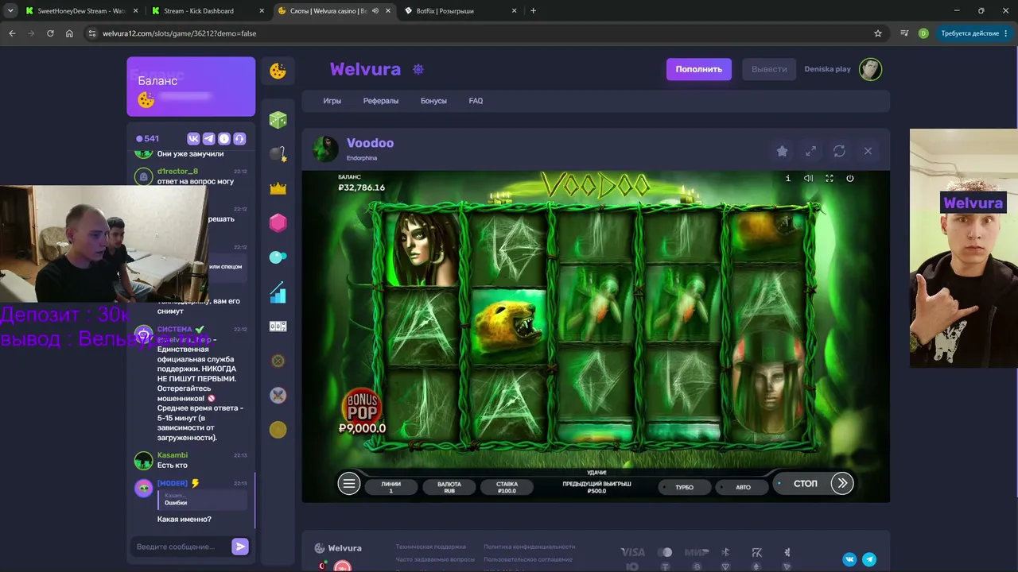This screenshot has width=1018, height=572.
Task: Open the cookie logo icon above the game sidebar
Action: 278,71
